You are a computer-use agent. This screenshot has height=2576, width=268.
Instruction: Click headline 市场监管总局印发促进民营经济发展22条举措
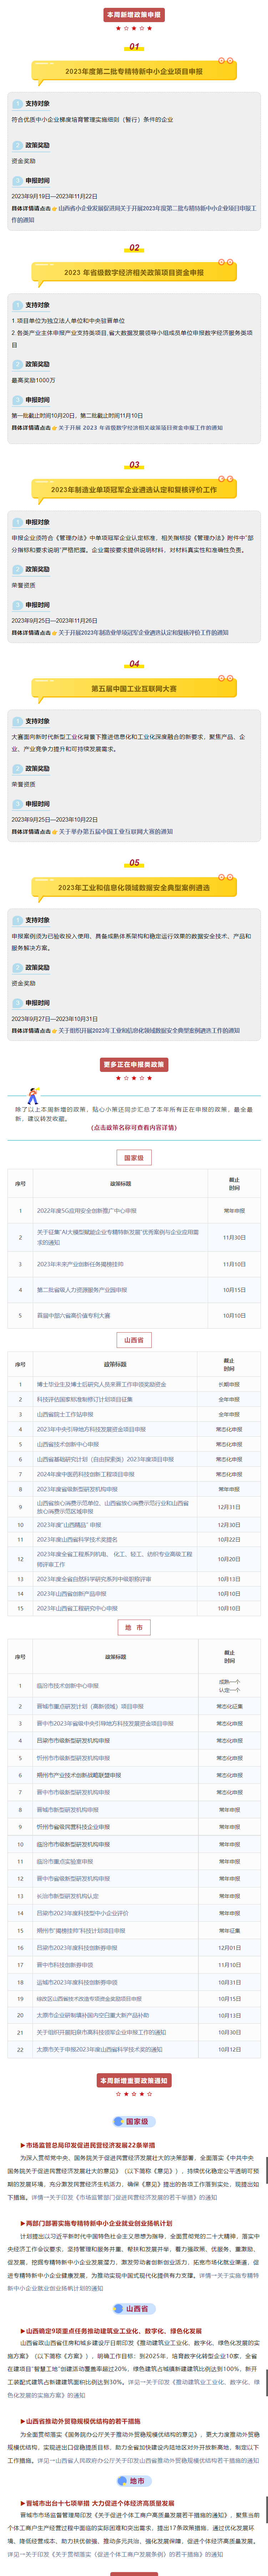(90, 2144)
